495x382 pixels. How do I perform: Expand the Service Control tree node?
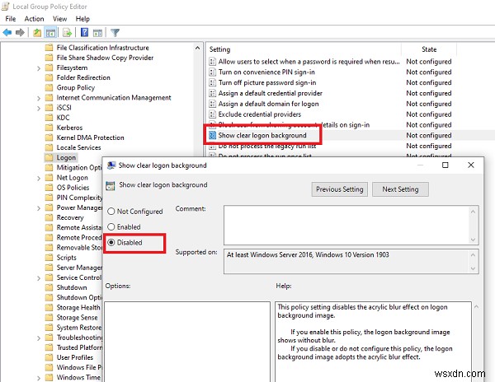click(39, 278)
